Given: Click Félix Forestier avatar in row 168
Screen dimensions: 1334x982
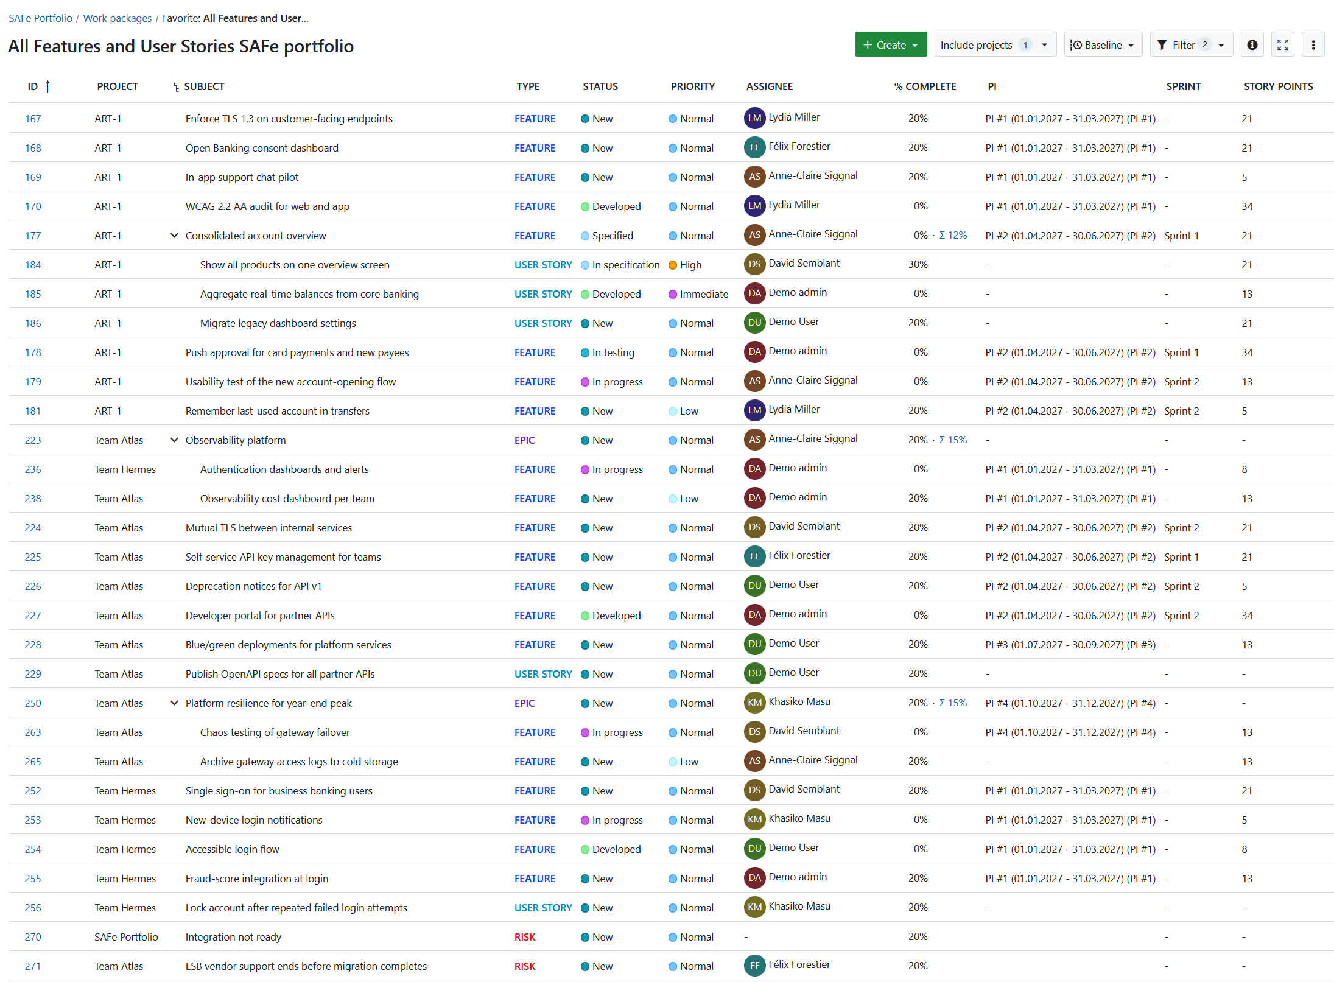Looking at the screenshot, I should (754, 147).
